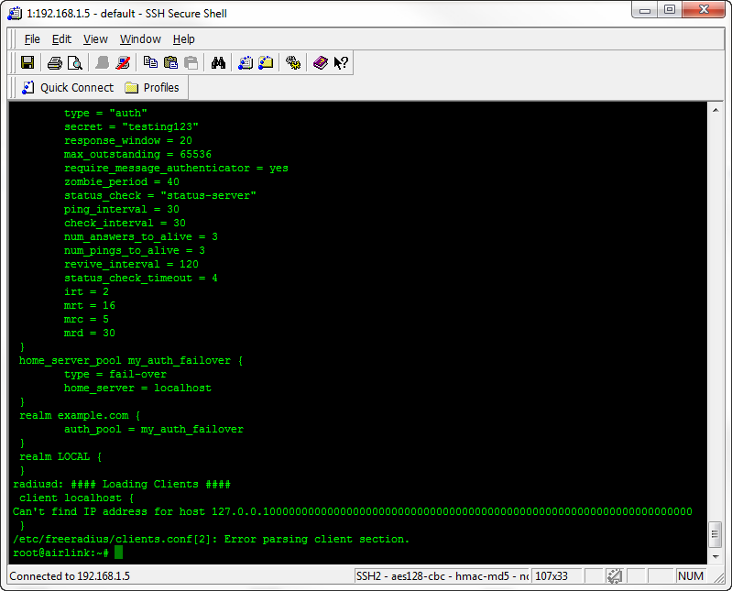Click 'home_server_pool my_auth_failover {' line
The image size is (732, 591).
[131, 360]
